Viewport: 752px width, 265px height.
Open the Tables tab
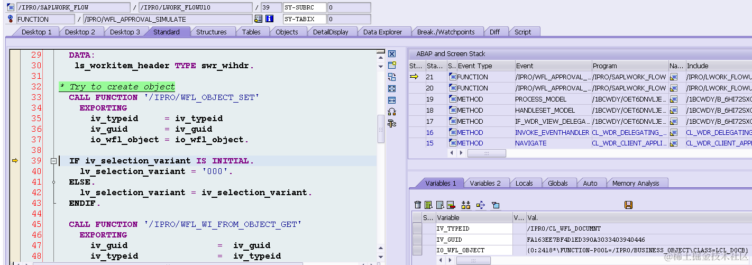[251, 32]
